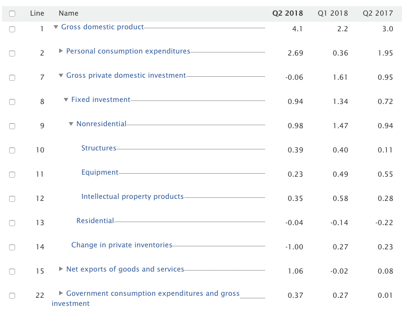Select the Q2 2017 column header
402x318 pixels.
tap(378, 14)
